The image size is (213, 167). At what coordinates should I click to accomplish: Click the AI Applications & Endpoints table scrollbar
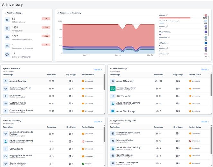click(x=211, y=140)
